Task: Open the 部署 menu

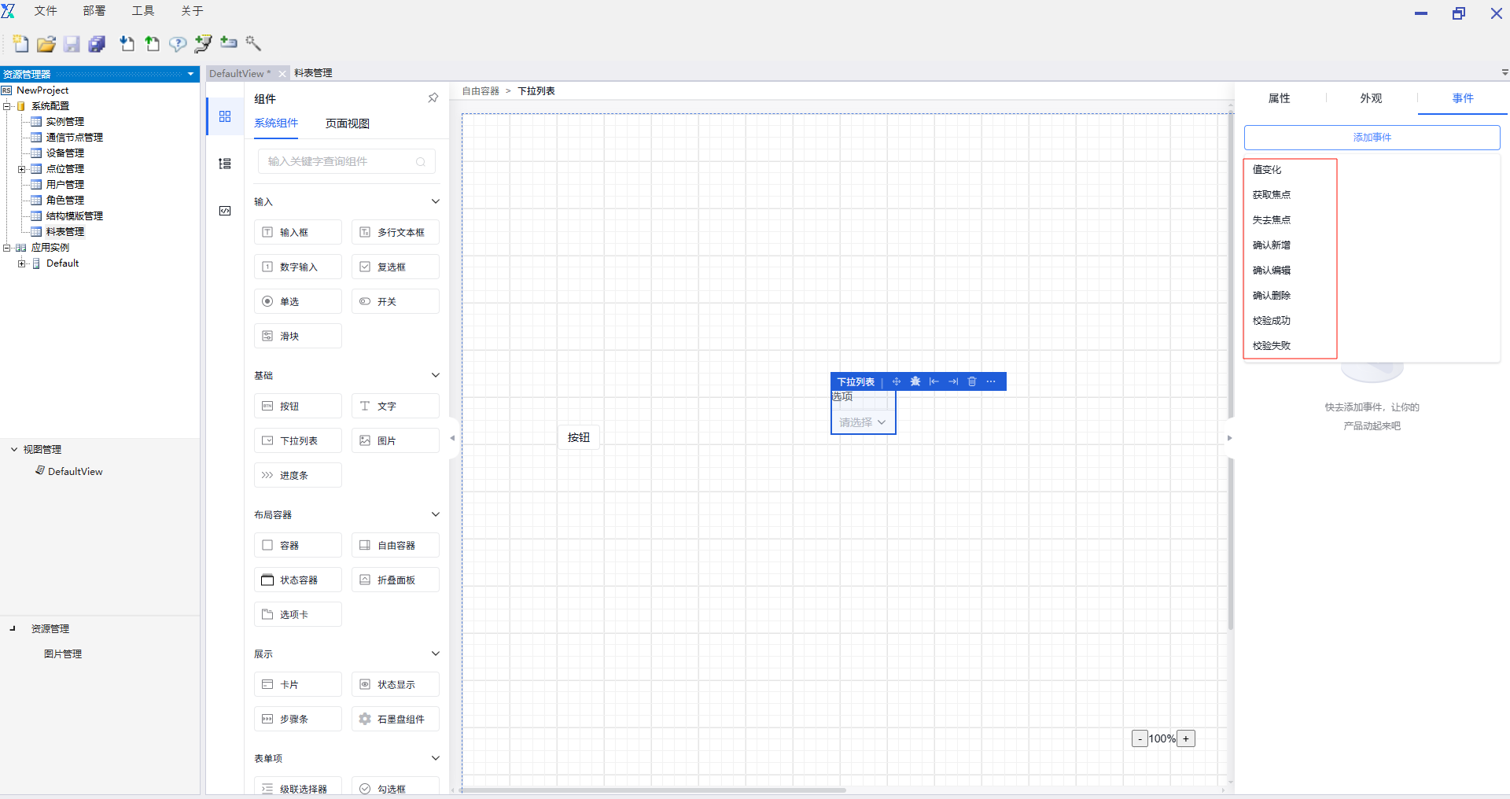Action: 94,11
